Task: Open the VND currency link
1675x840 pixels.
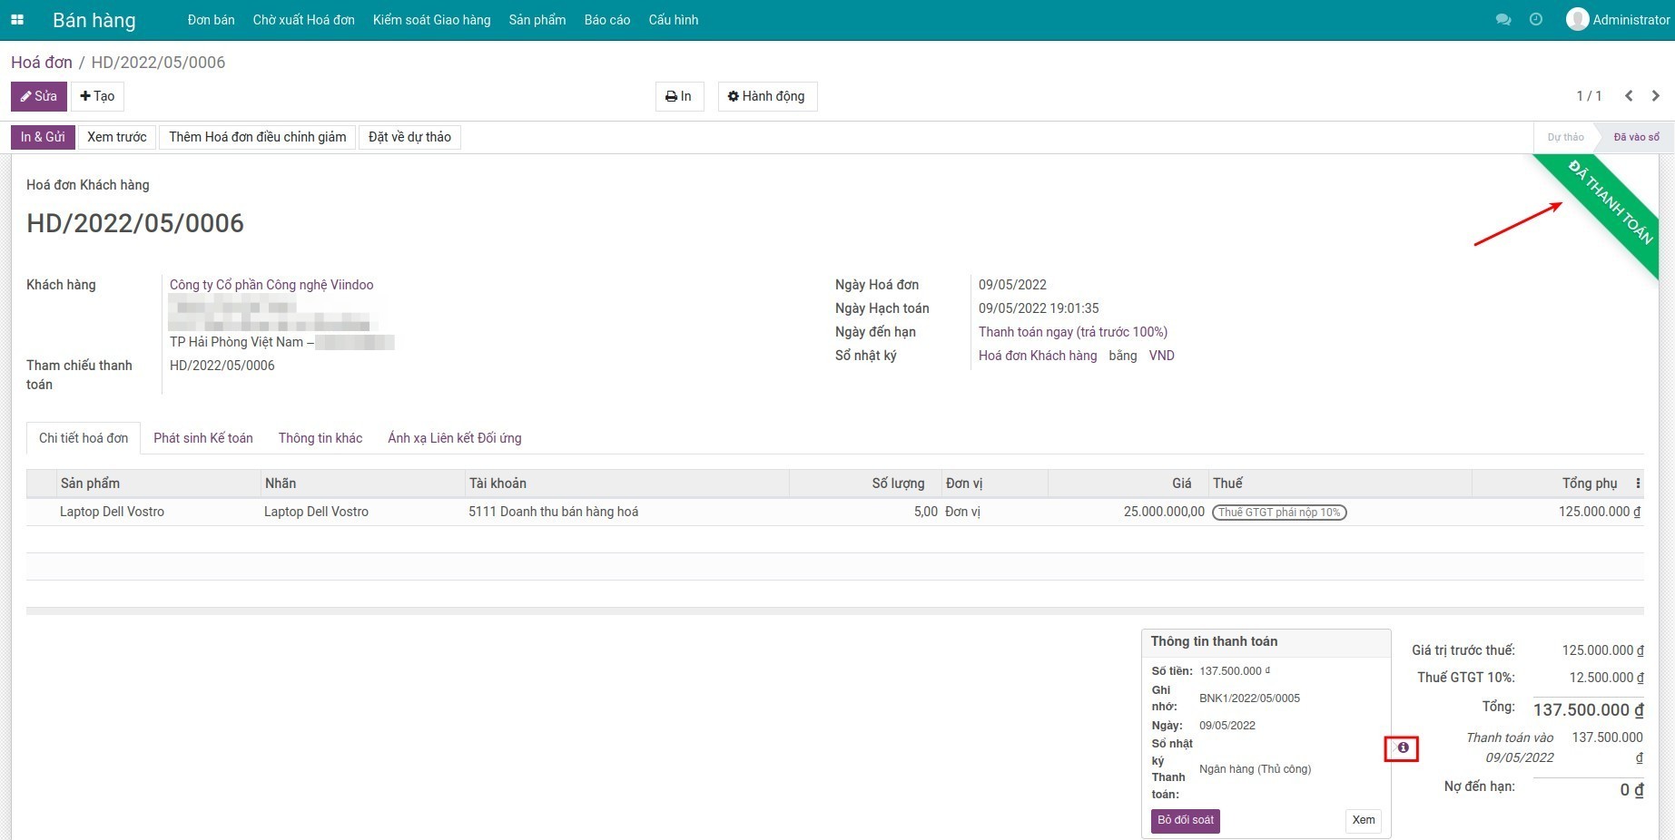Action: (1162, 356)
